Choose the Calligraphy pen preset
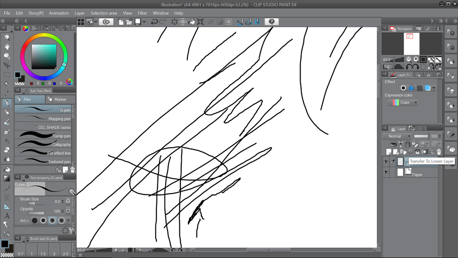Viewport: 458px width, 258px height. tap(43, 144)
